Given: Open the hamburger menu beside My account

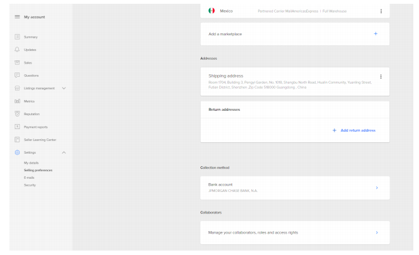Looking at the screenshot, I should click(x=17, y=16).
